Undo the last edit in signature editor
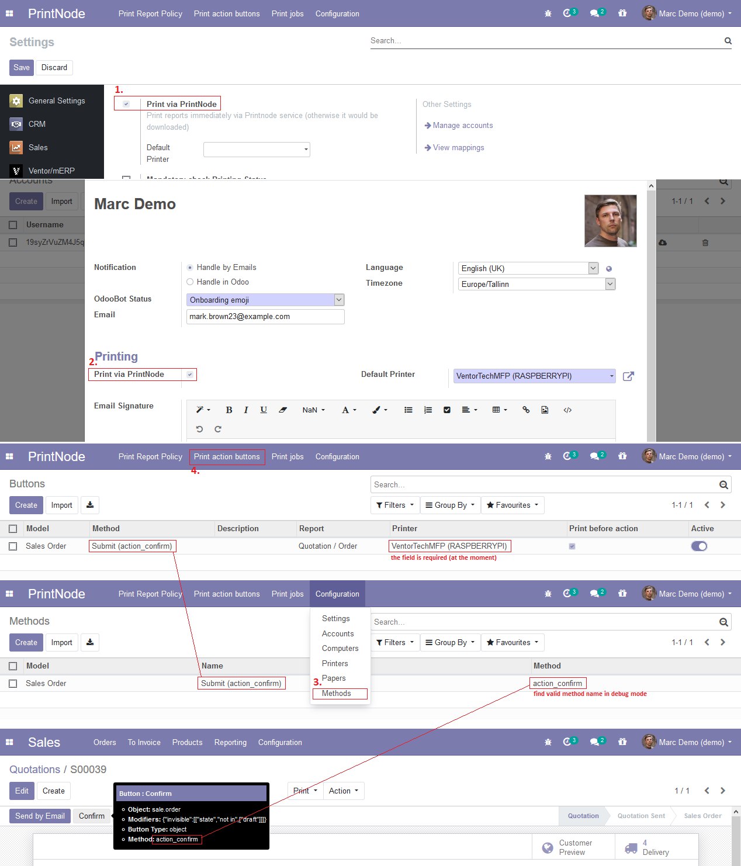Image resolution: width=741 pixels, height=866 pixels. point(199,429)
